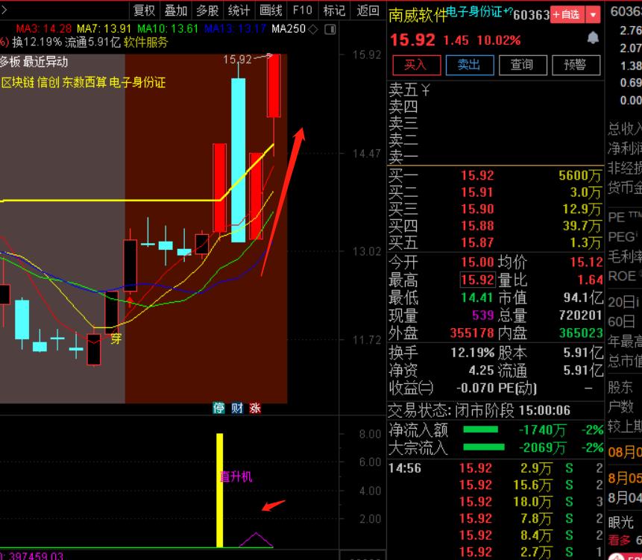642x560 pixels.
Task: Click the 外盘 value 355178
Action: click(472, 333)
